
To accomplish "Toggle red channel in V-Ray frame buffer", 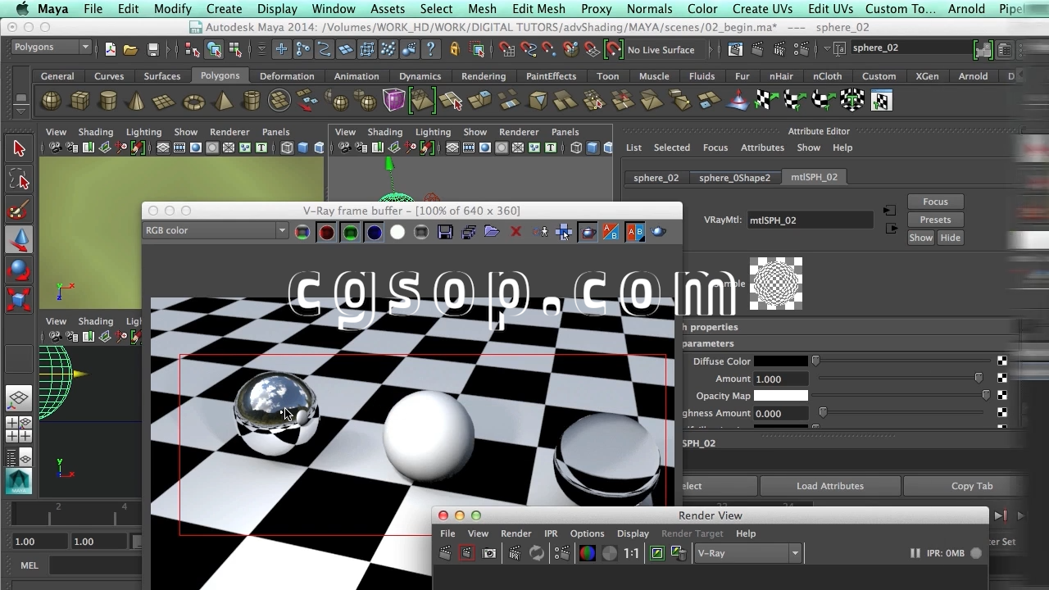I will pyautogui.click(x=326, y=232).
